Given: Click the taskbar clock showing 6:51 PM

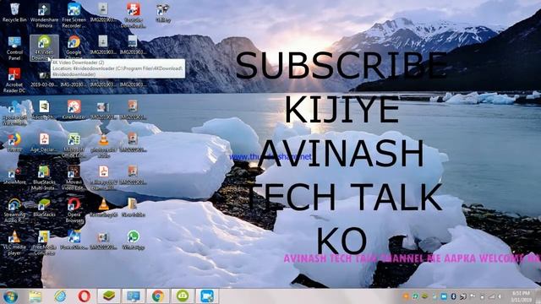Looking at the screenshot, I should click(521, 296).
